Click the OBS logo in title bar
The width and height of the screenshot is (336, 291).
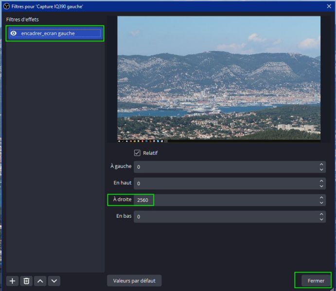[7, 6]
